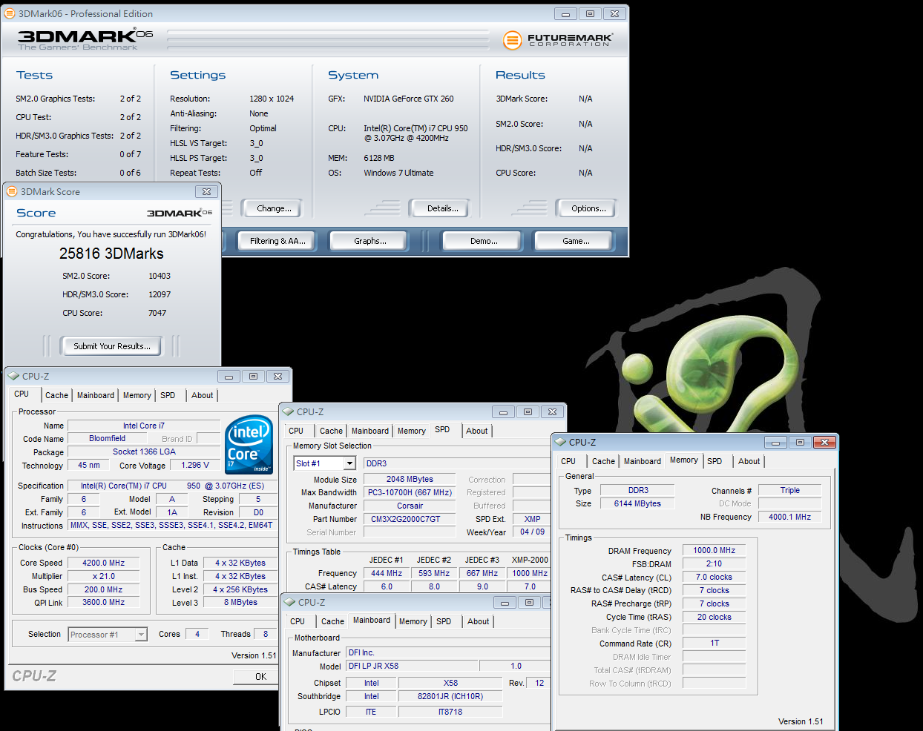Screen dimensions: 923x731
Task: Click the CPU-Z icon in the Memory window title
Action: click(x=561, y=442)
